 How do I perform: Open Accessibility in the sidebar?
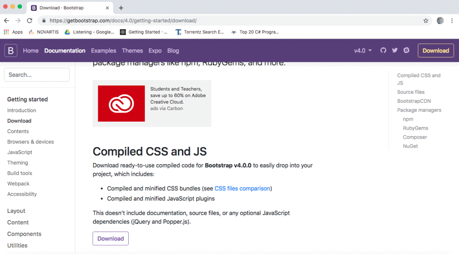(x=22, y=194)
